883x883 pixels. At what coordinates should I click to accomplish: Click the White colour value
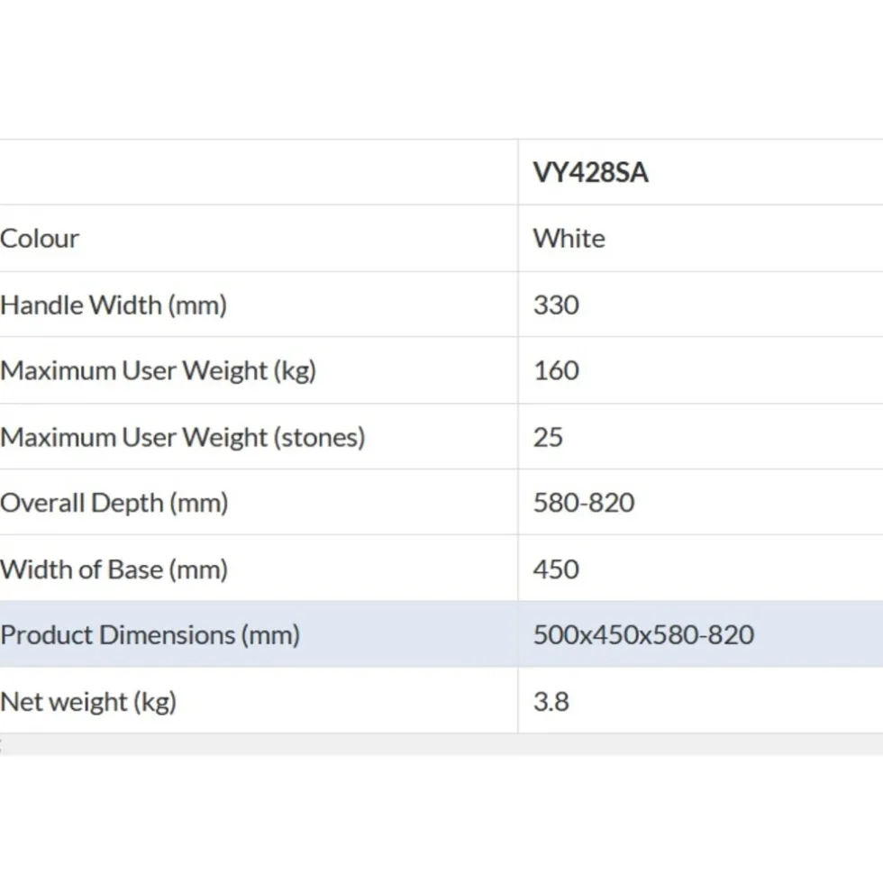569,239
